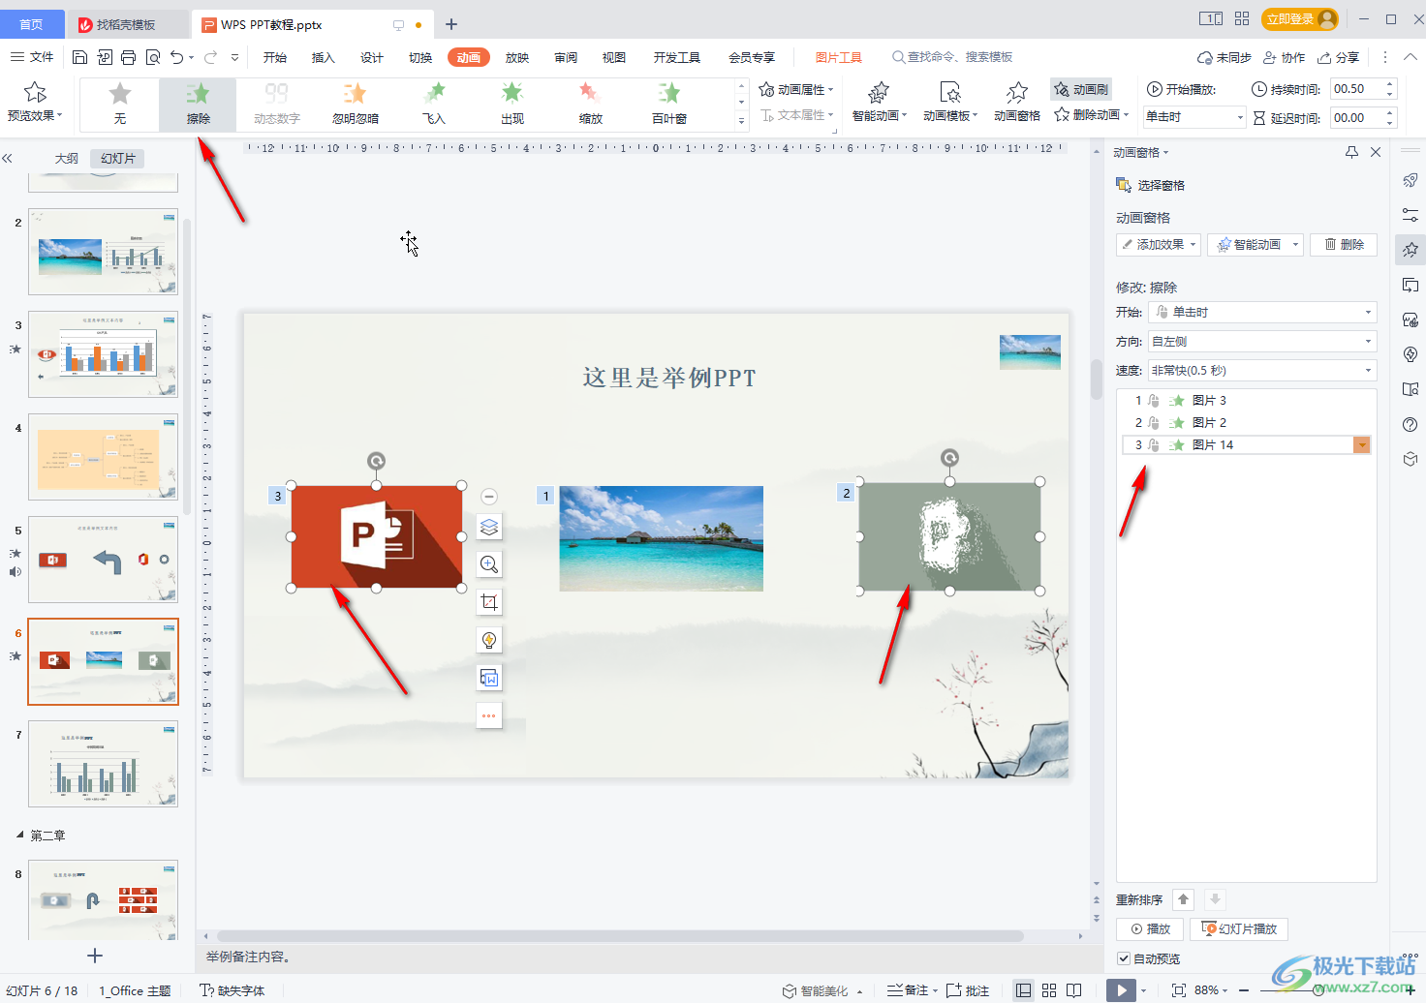
Task: Click the zoom-in magnifier floating icon
Action: [x=489, y=564]
